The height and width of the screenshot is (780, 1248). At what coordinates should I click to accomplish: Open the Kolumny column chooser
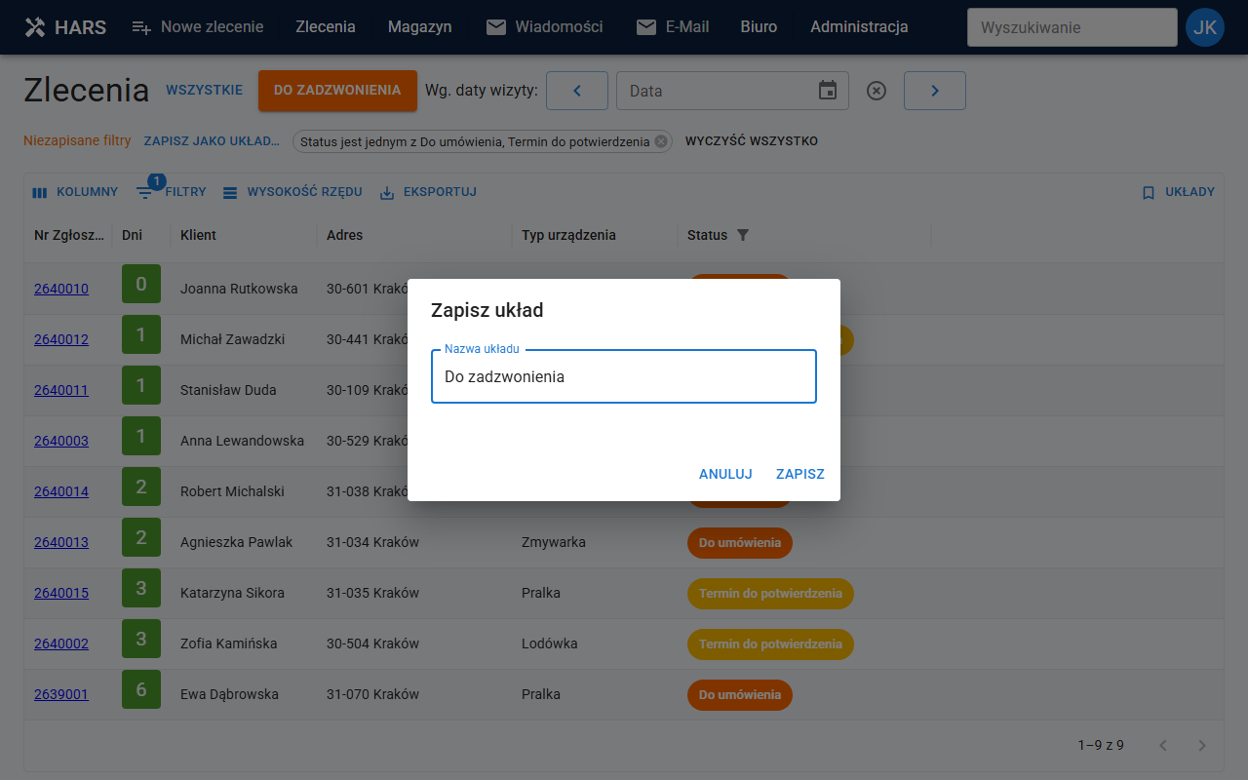coord(75,192)
